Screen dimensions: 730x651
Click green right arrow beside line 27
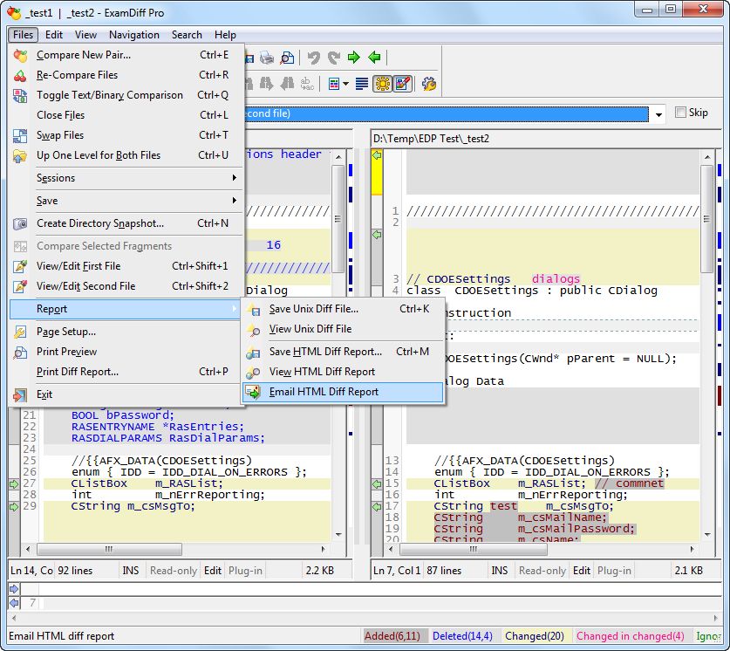click(x=14, y=484)
